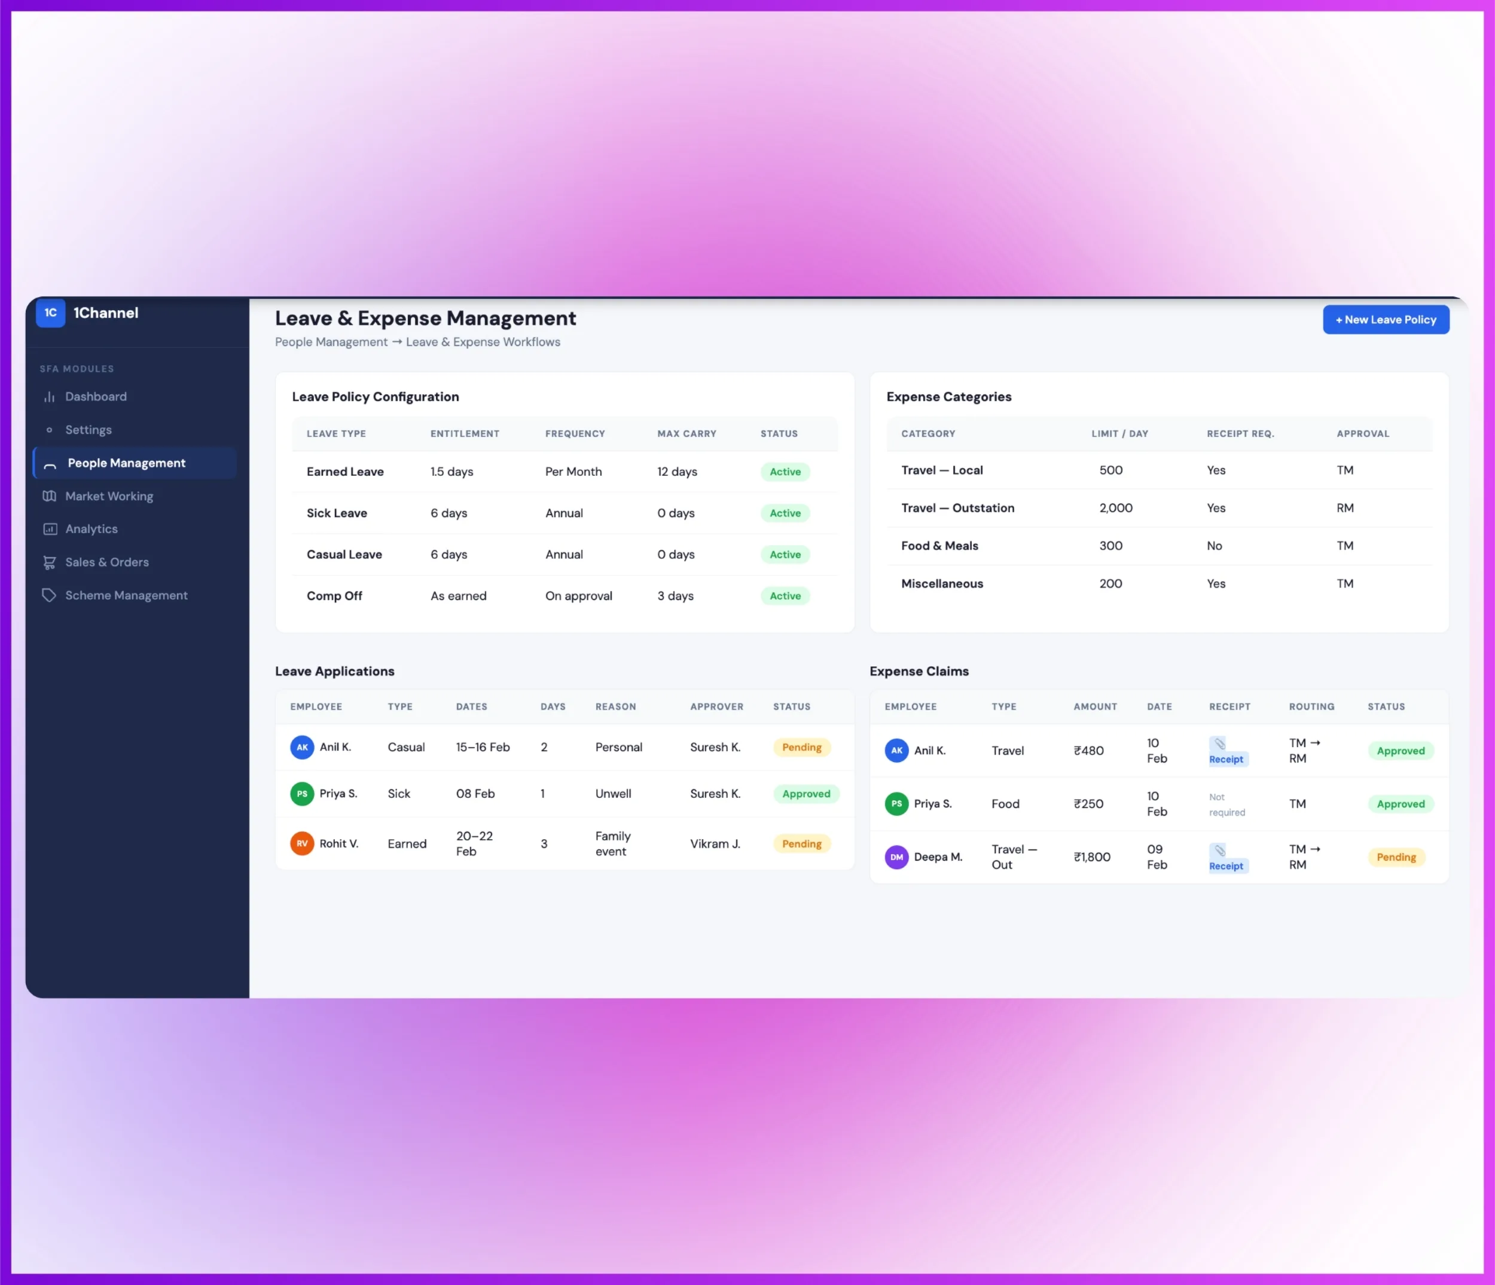Open People Management breadcrumb link
This screenshot has height=1285, width=1495.
click(331, 342)
